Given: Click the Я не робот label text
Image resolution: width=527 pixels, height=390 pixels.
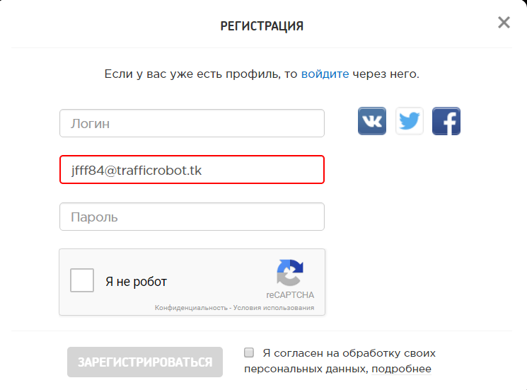Looking at the screenshot, I should coord(136,282).
